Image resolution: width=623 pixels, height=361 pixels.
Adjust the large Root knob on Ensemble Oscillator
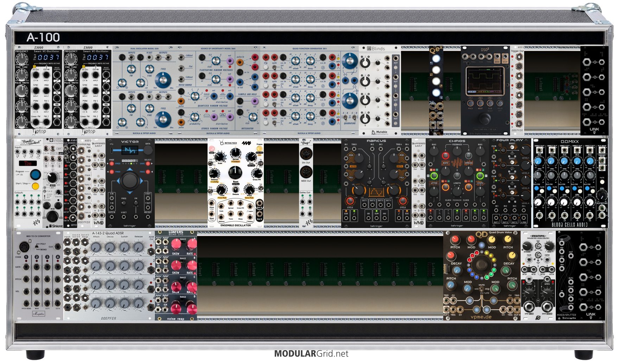click(235, 172)
